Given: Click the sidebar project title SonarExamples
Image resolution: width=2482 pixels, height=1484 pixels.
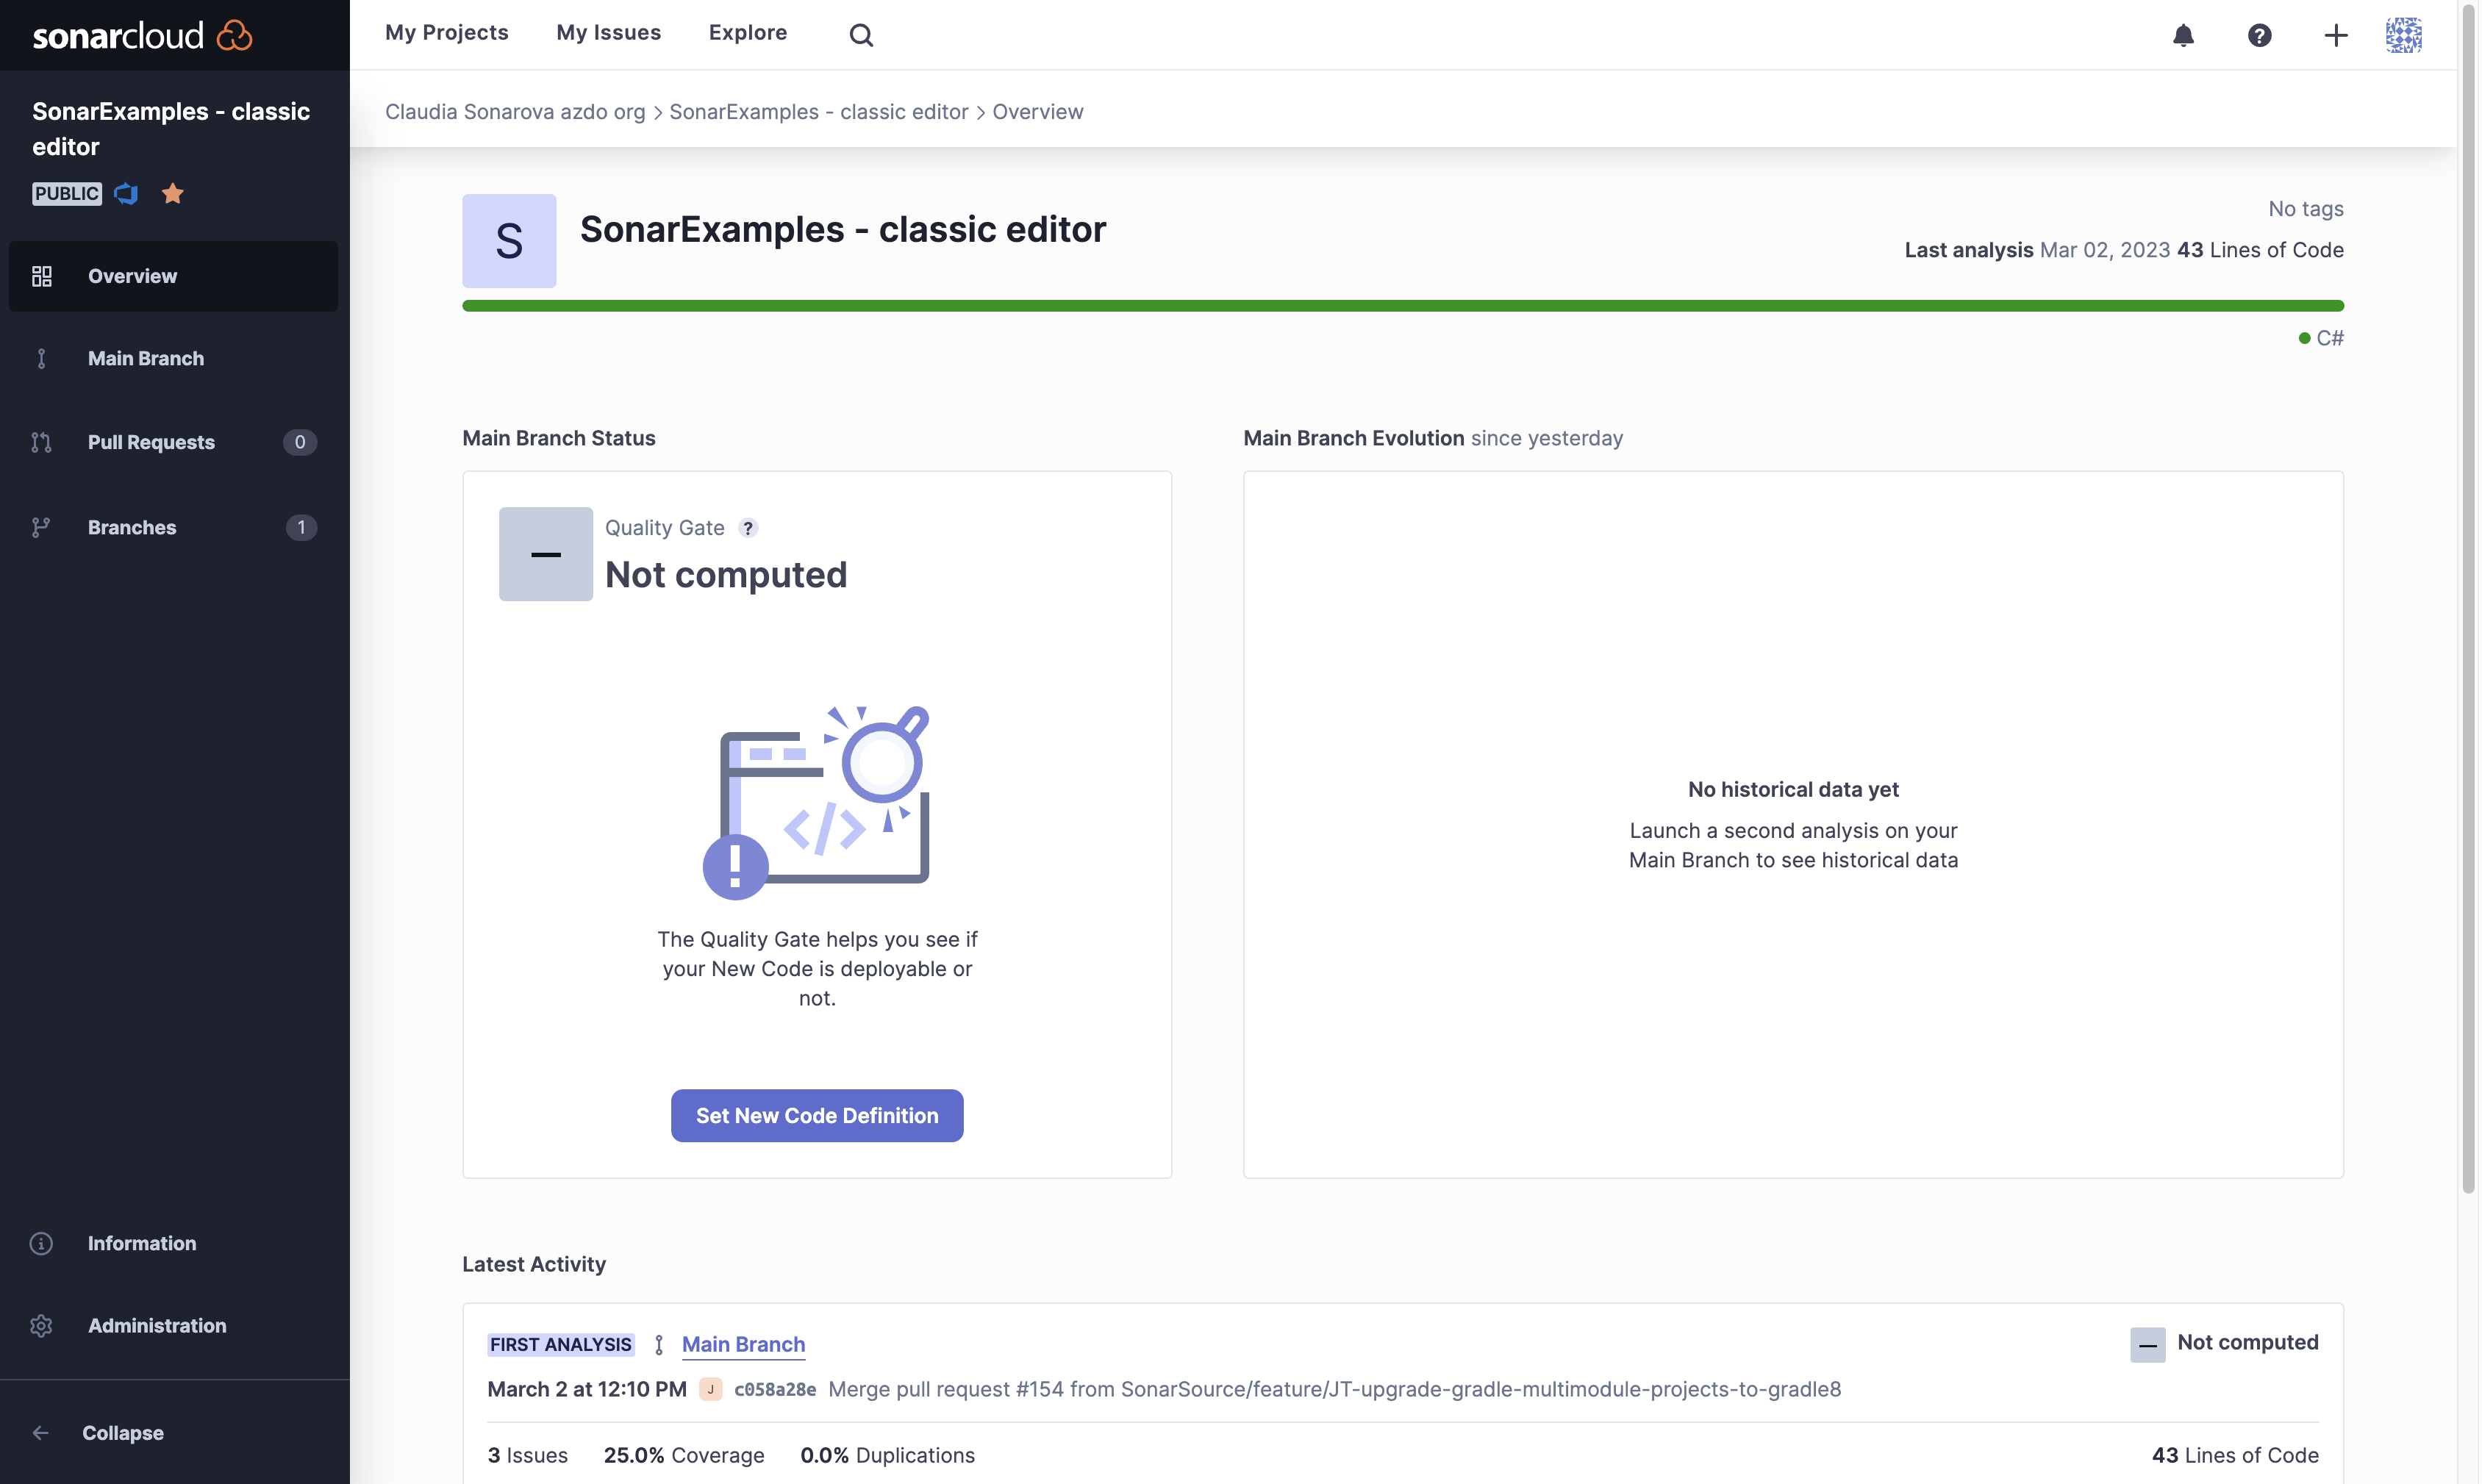Looking at the screenshot, I should [171, 129].
